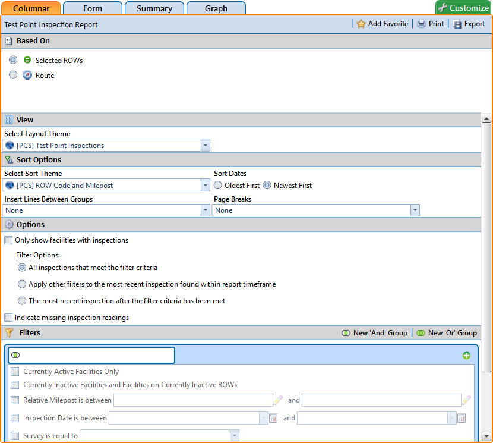Click the filter group name field
This screenshot has width=493, height=443.
point(91,355)
